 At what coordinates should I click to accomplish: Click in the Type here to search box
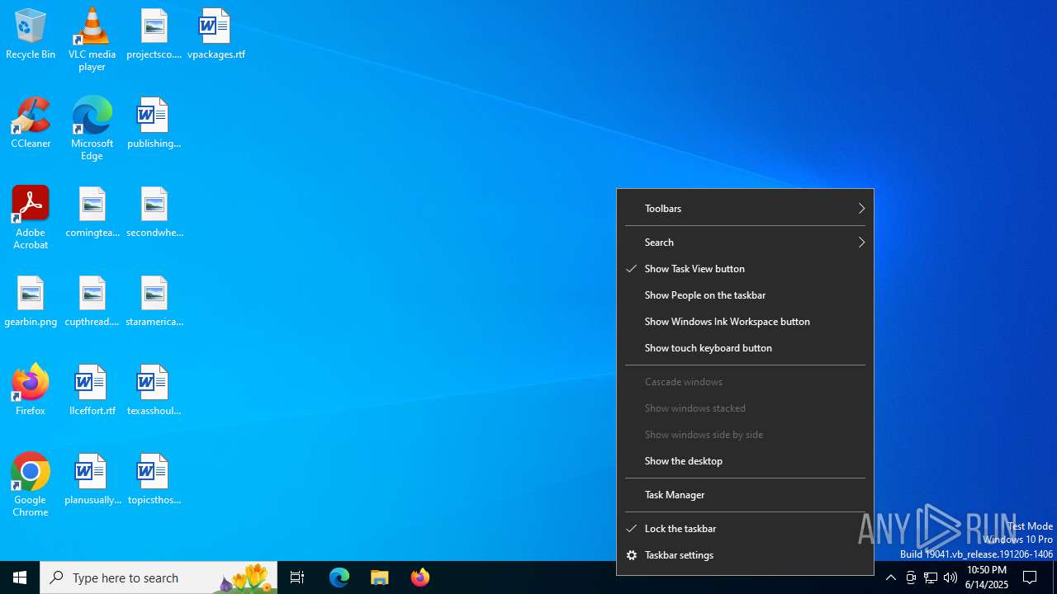click(x=159, y=577)
